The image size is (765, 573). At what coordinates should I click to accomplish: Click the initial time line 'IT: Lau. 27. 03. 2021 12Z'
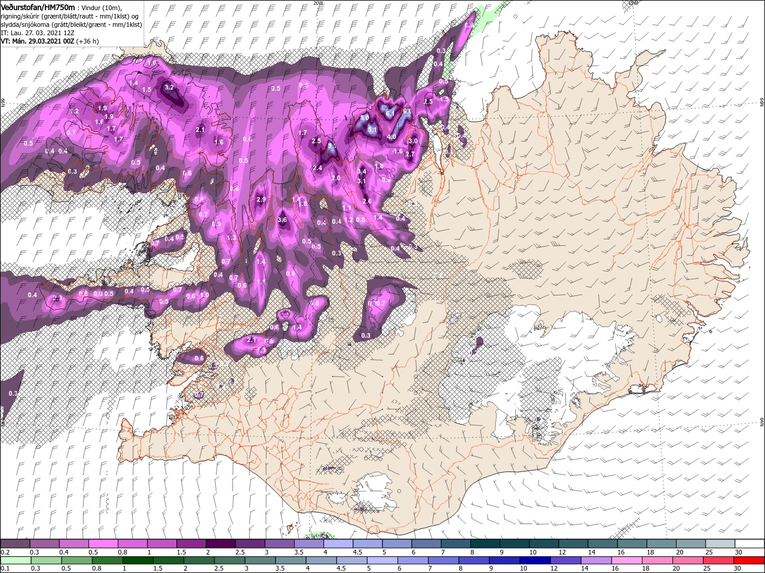[x=37, y=33]
